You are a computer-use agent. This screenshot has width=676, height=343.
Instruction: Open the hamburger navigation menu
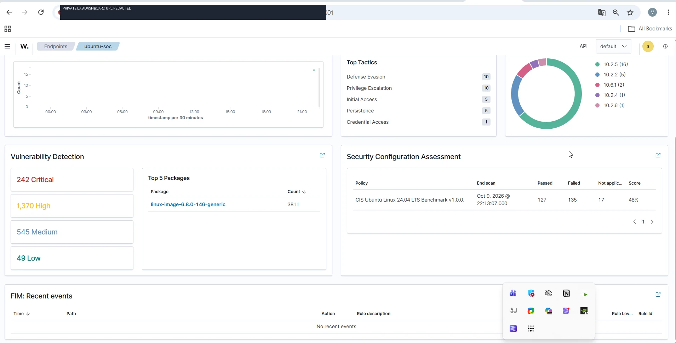click(x=7, y=46)
